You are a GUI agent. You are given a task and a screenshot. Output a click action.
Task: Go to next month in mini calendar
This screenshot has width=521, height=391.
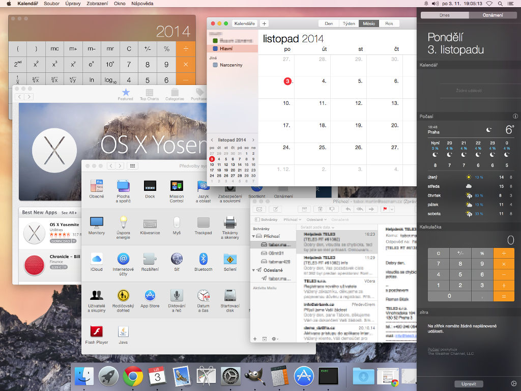(253, 140)
